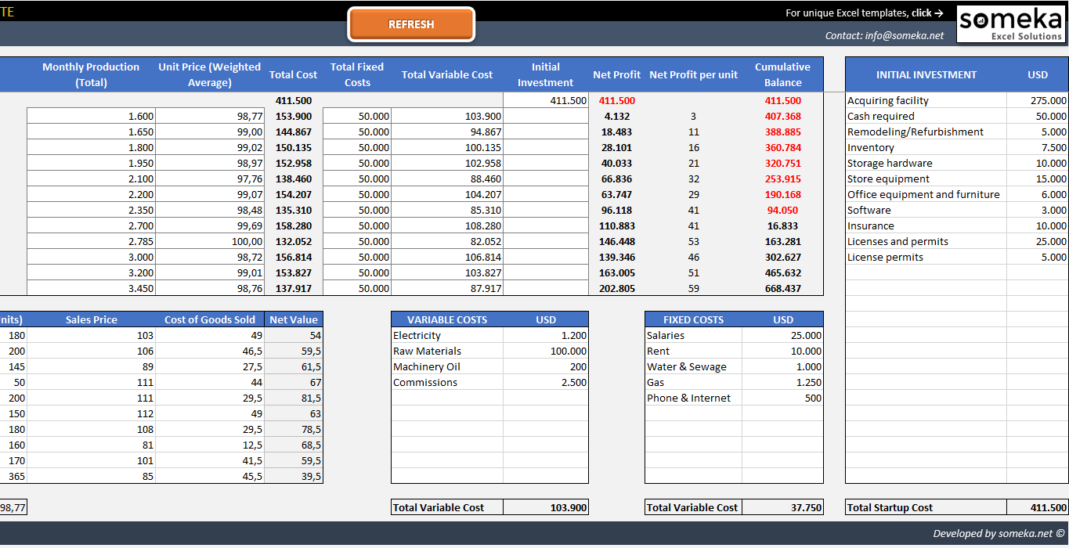Select the Office equipment and furniture label
The height and width of the screenshot is (548, 1069).
(x=923, y=194)
